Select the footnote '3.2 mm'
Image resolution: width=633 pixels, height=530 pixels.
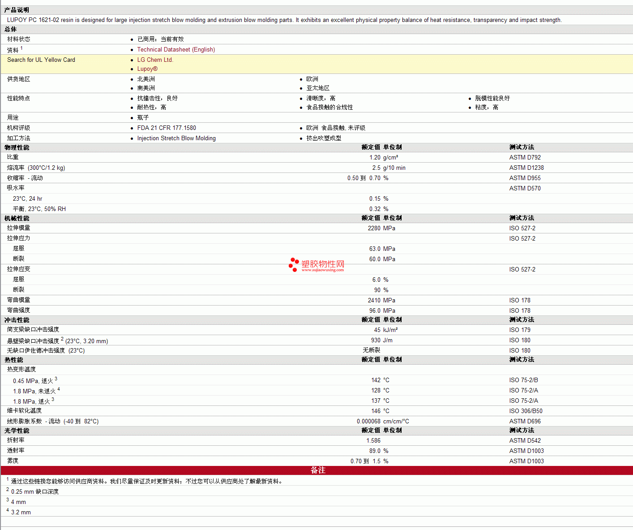[x=21, y=513]
